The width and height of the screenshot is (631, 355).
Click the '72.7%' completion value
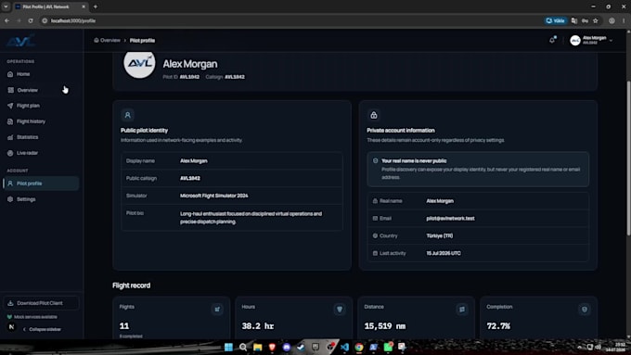(498, 326)
